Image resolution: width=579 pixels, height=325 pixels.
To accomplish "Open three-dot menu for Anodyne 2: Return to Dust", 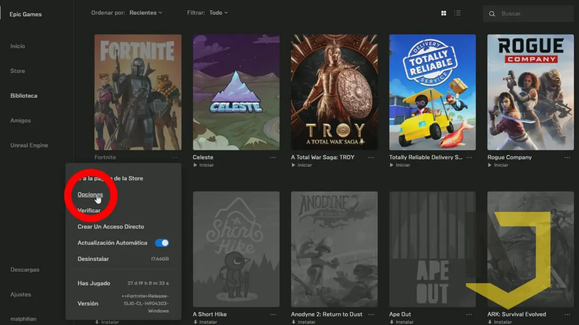I will [x=371, y=315].
